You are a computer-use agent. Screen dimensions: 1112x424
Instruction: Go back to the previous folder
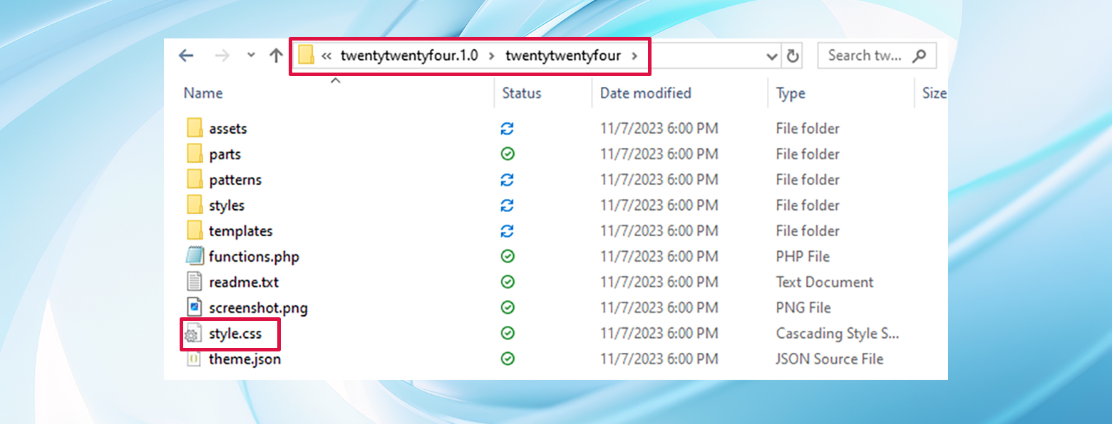(185, 55)
